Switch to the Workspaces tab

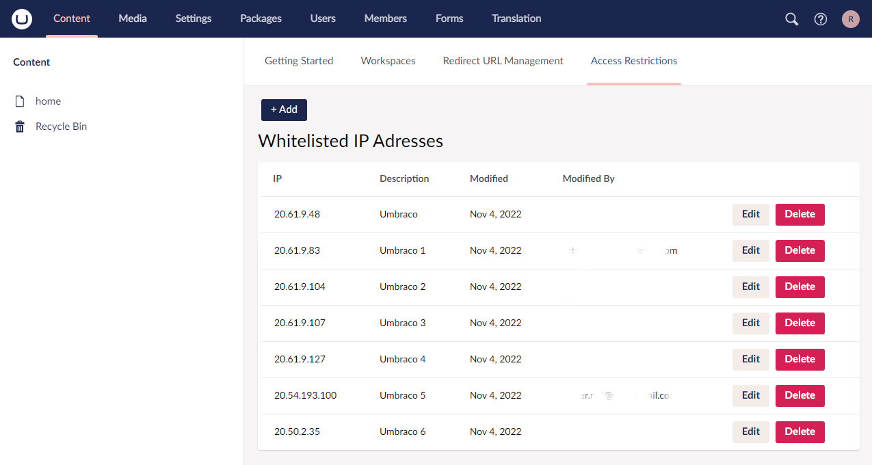388,61
